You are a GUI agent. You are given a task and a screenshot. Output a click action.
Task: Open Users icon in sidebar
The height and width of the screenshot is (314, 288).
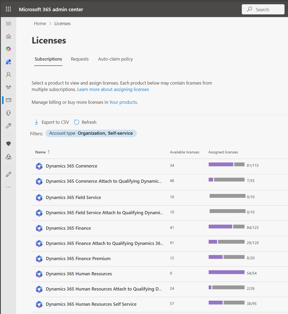coord(9,74)
